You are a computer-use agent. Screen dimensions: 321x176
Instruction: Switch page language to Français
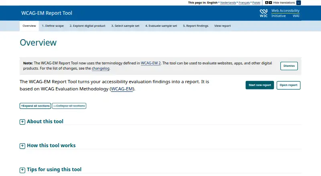point(244,3)
